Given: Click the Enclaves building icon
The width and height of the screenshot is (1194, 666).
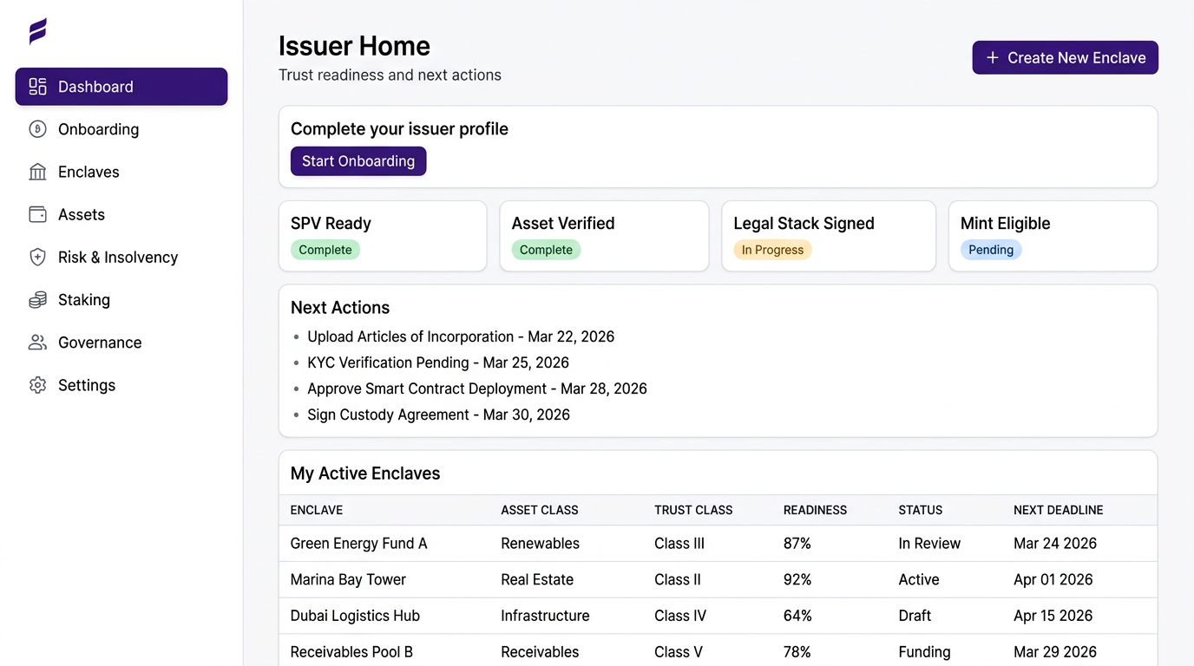Looking at the screenshot, I should coord(37,172).
